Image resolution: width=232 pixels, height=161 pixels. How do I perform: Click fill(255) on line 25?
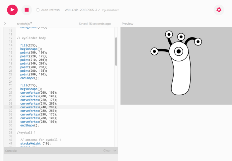[29, 85]
